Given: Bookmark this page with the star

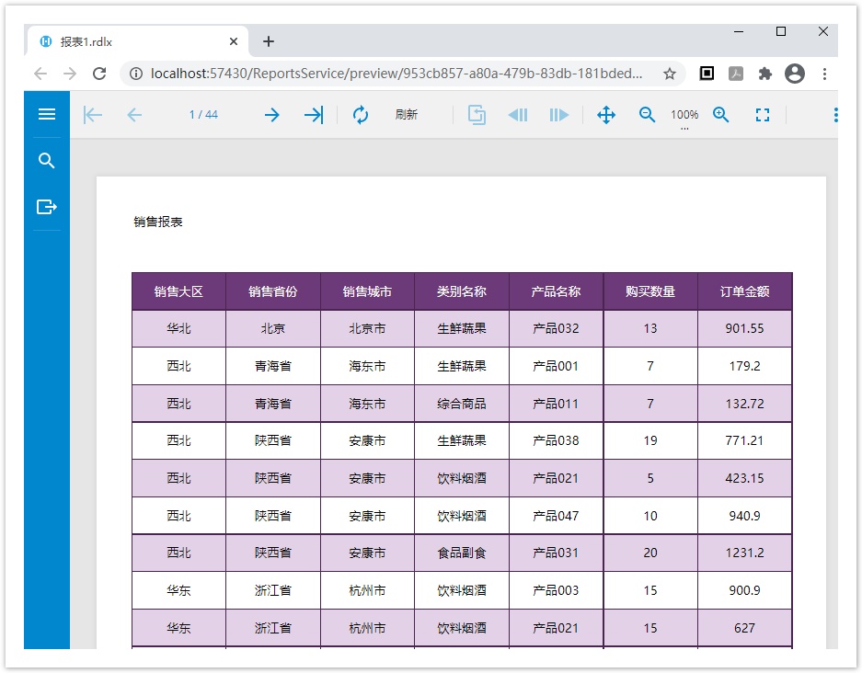Looking at the screenshot, I should coord(669,74).
